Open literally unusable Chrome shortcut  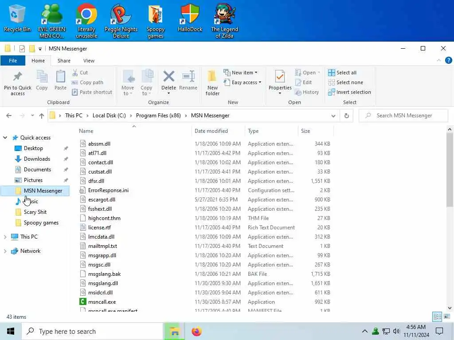coord(86,21)
